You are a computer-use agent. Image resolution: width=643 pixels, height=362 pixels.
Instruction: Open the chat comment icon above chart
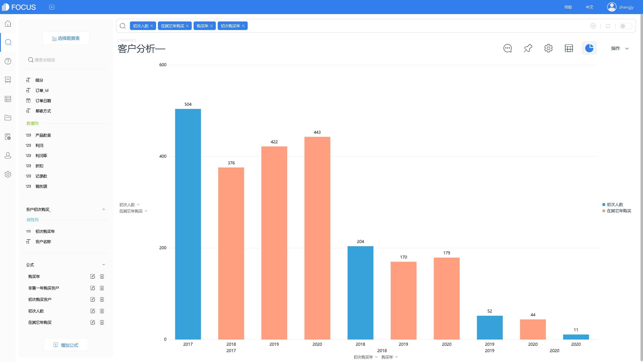tap(508, 48)
